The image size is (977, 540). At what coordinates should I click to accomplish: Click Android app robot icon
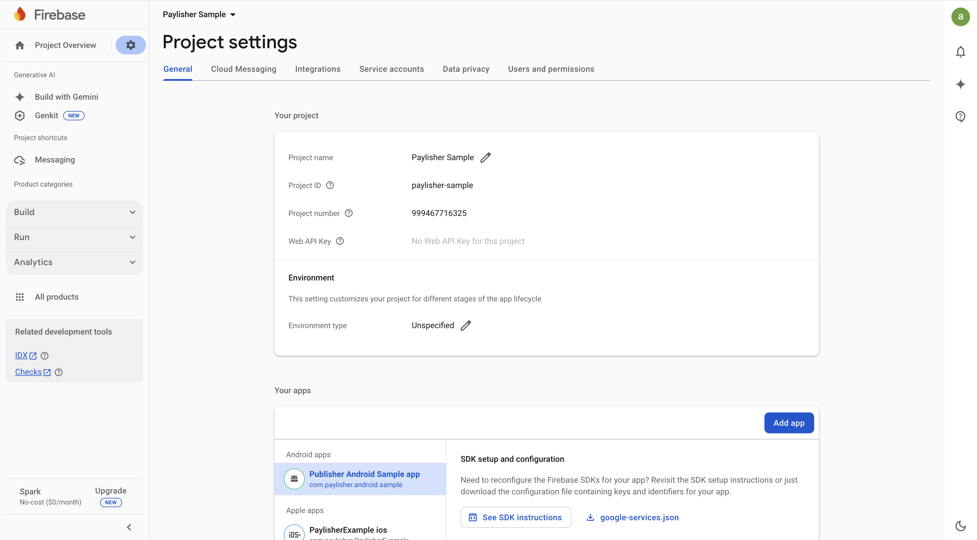[294, 479]
